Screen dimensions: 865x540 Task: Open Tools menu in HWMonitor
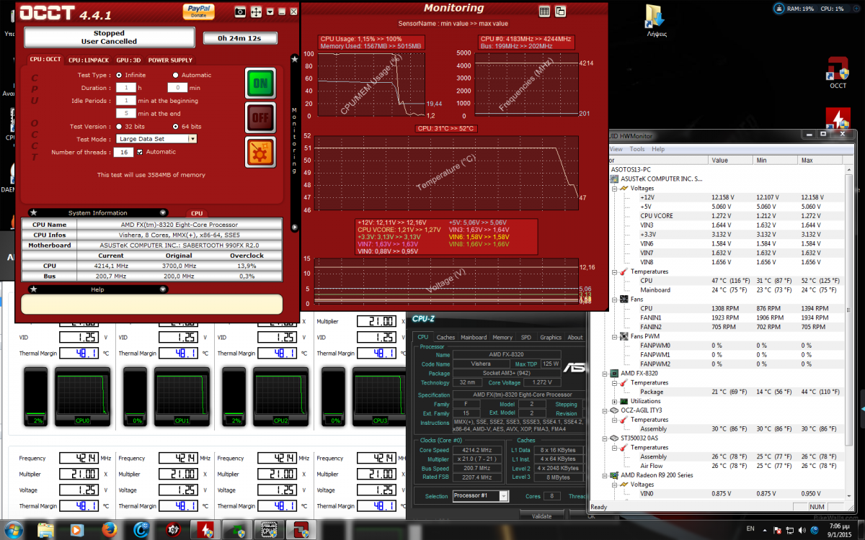click(637, 149)
